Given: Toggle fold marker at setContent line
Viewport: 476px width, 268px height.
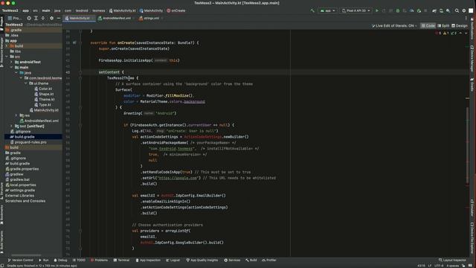Looking at the screenshot, I should click(x=80, y=72).
